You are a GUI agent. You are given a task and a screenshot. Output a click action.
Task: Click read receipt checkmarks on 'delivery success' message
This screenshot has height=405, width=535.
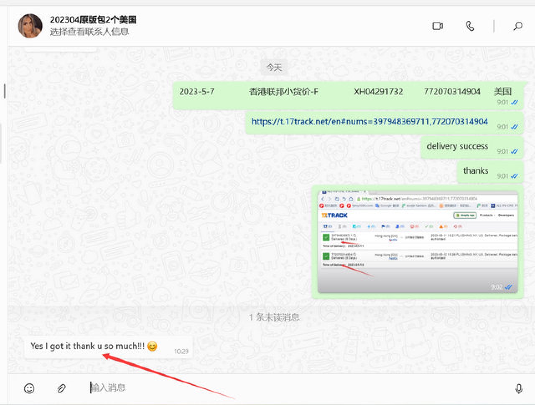[x=514, y=152]
